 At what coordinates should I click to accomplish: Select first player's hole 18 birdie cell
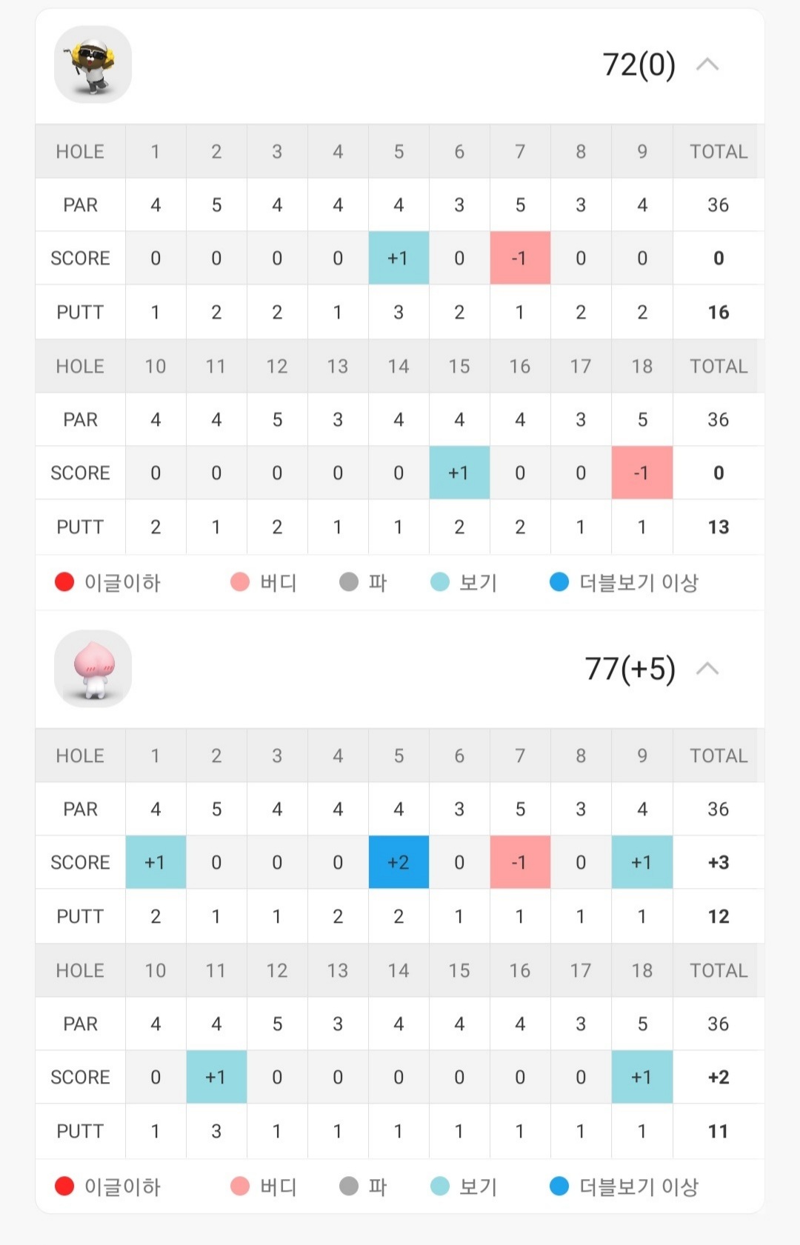point(642,473)
